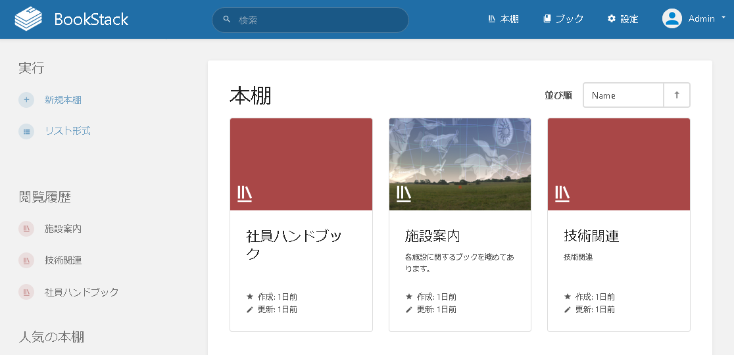This screenshot has height=355, width=734.
Task: Click the search magnifier icon
Action: (x=227, y=20)
